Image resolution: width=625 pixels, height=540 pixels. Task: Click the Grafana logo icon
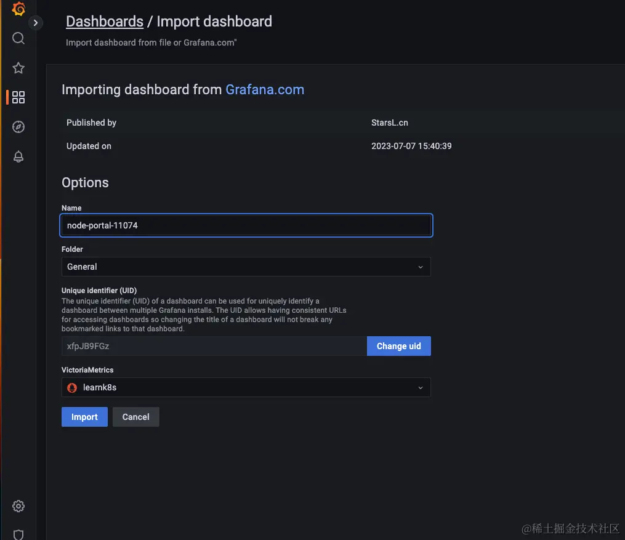[x=18, y=9]
